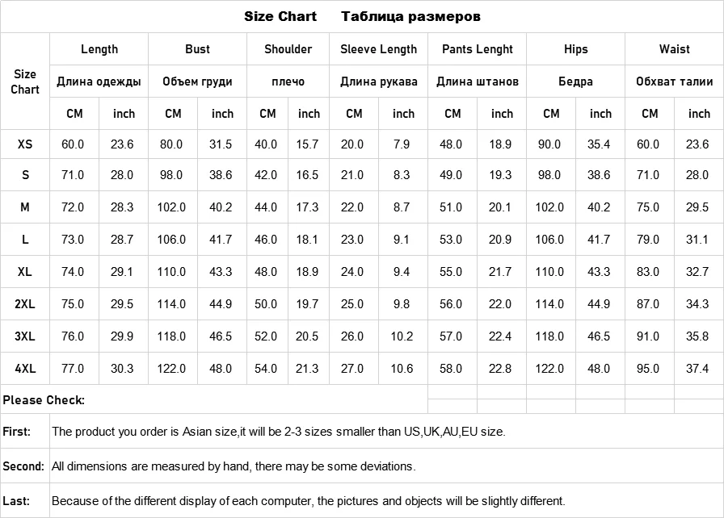Click the Shoulder column header
Viewport: 724px width, 518px height.
point(288,49)
